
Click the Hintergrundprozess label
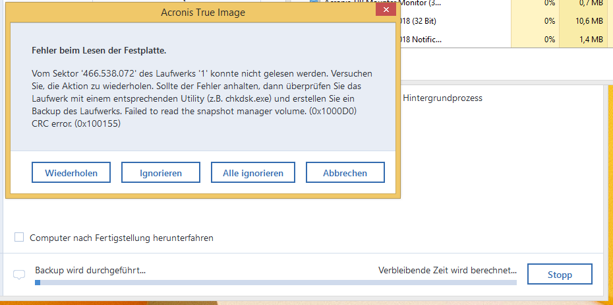(x=442, y=98)
